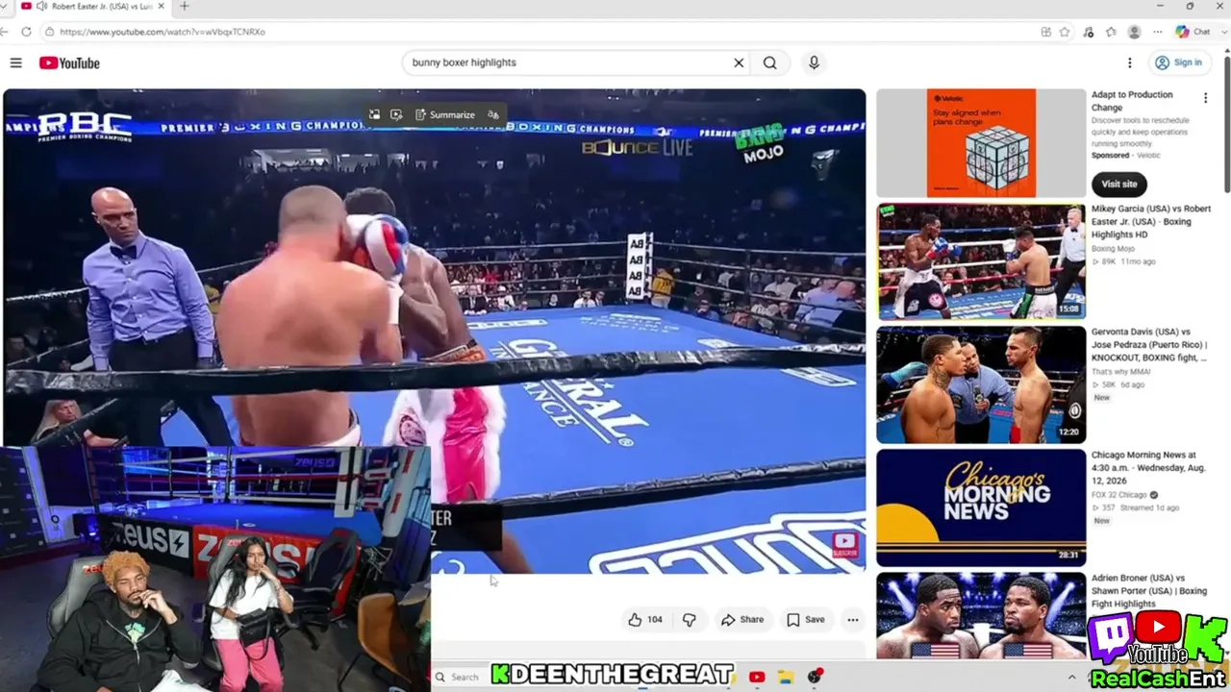Click the Summarize video button
1231x692 pixels.
[445, 114]
